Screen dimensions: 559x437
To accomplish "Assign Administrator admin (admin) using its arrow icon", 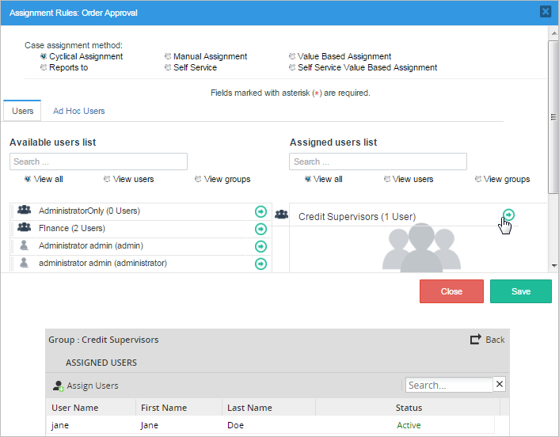I will click(260, 246).
